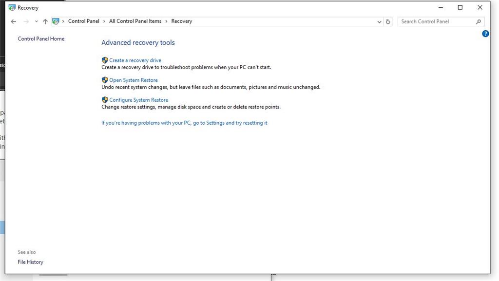Click the shield icon beside Create a recovery drive

pyautogui.click(x=105, y=60)
